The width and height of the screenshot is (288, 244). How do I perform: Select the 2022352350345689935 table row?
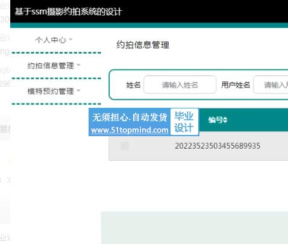pyautogui.click(x=198, y=146)
